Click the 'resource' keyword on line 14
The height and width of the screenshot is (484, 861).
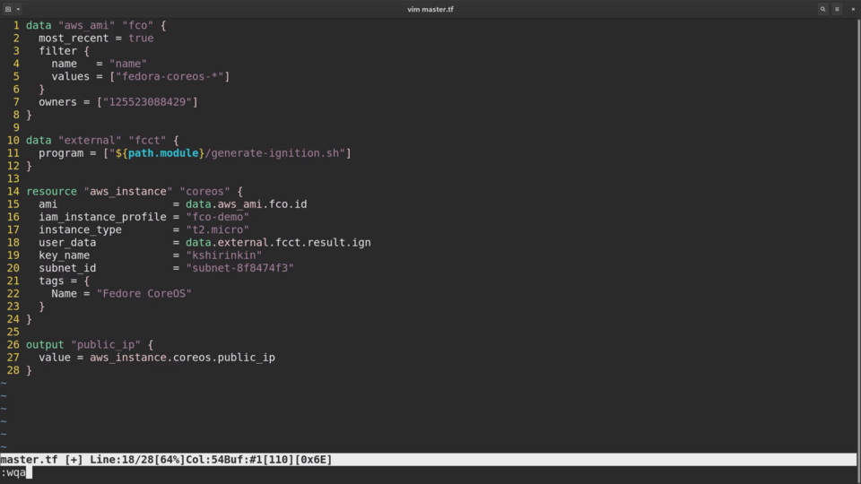click(52, 192)
